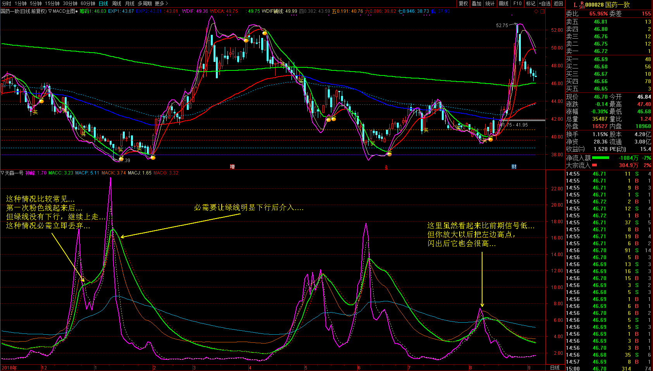Click the 卖五 price 46.81
Viewport: 653px width, 371px height.
600,22
